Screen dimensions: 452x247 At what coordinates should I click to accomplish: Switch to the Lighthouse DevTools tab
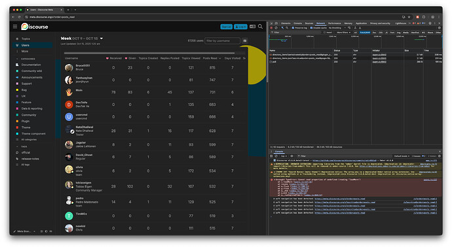tap(400, 24)
